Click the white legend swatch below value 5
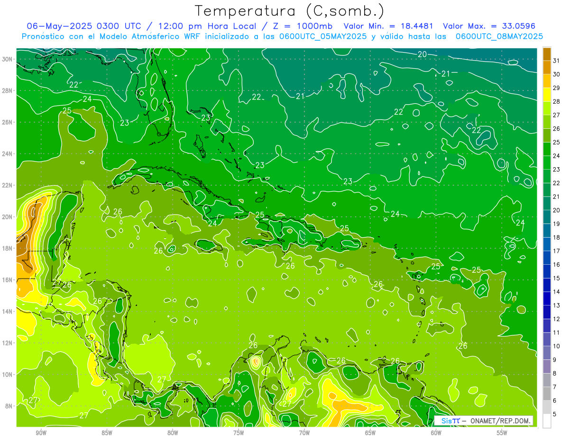This screenshot has height=439, width=569. [x=547, y=421]
